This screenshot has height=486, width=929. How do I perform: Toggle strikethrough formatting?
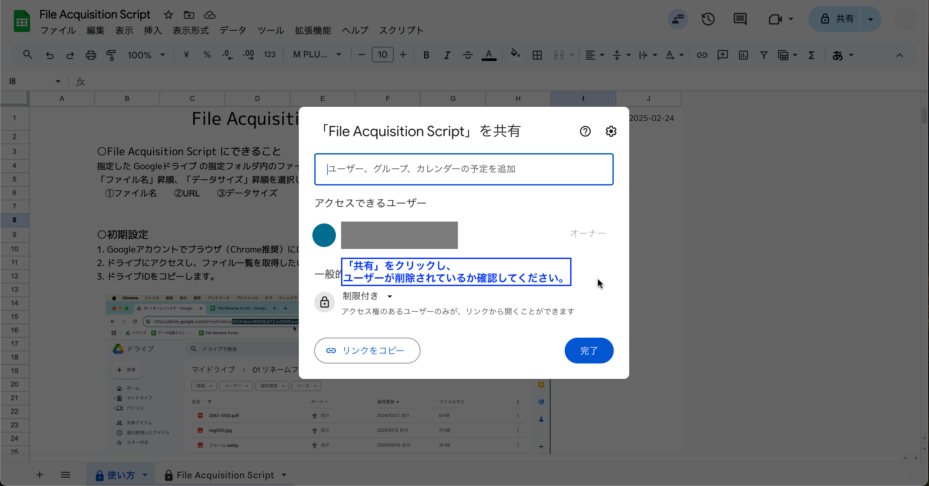tap(468, 55)
